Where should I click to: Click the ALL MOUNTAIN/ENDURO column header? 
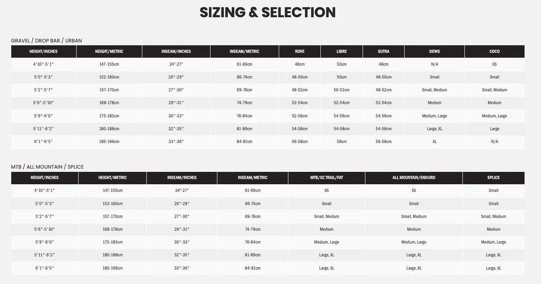[414, 178]
